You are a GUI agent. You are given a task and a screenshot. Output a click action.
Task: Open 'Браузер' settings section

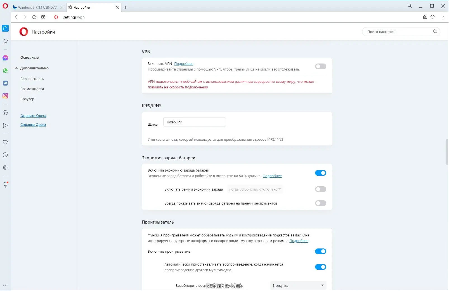coord(27,99)
